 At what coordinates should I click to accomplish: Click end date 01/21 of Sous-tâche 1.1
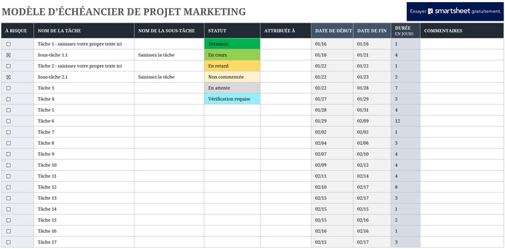tap(372, 55)
